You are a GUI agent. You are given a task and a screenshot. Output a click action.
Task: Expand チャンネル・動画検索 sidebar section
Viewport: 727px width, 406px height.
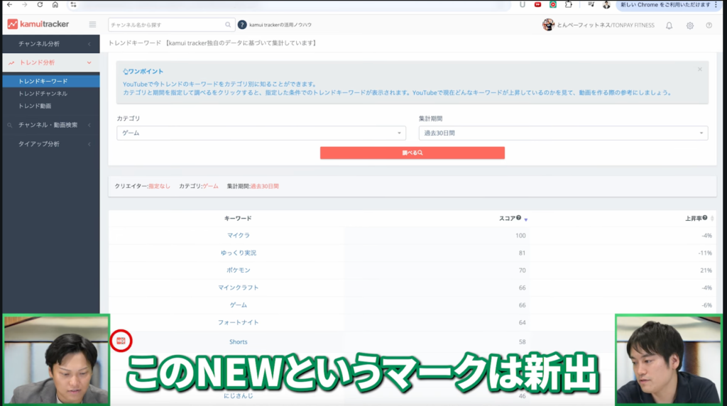[51, 125]
